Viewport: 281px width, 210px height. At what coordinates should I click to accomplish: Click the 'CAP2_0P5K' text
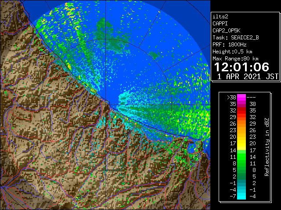(x=227, y=31)
